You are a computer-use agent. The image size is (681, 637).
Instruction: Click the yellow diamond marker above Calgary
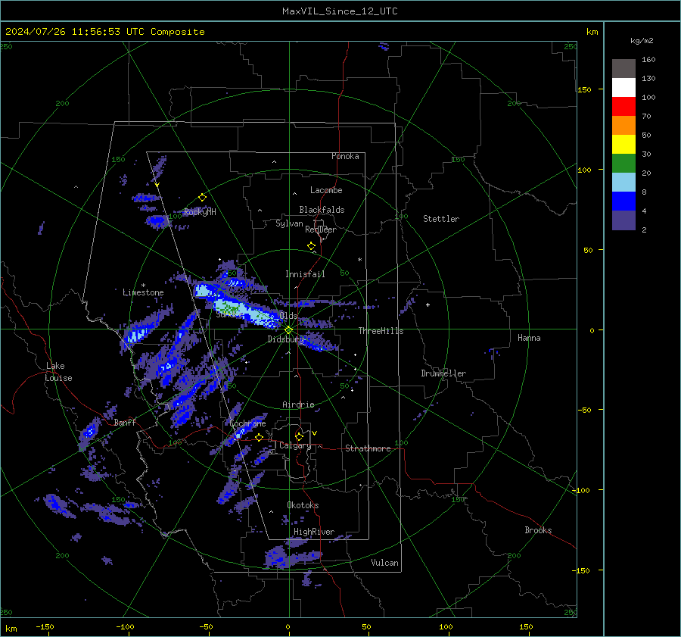coord(299,436)
